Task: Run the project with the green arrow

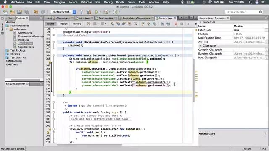Action: click(x=96, y=12)
